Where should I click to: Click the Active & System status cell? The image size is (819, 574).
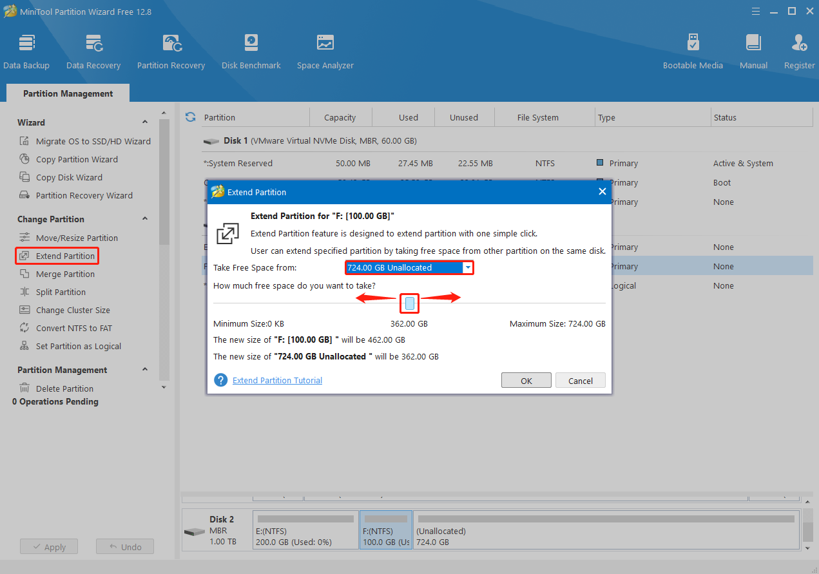pyautogui.click(x=743, y=163)
